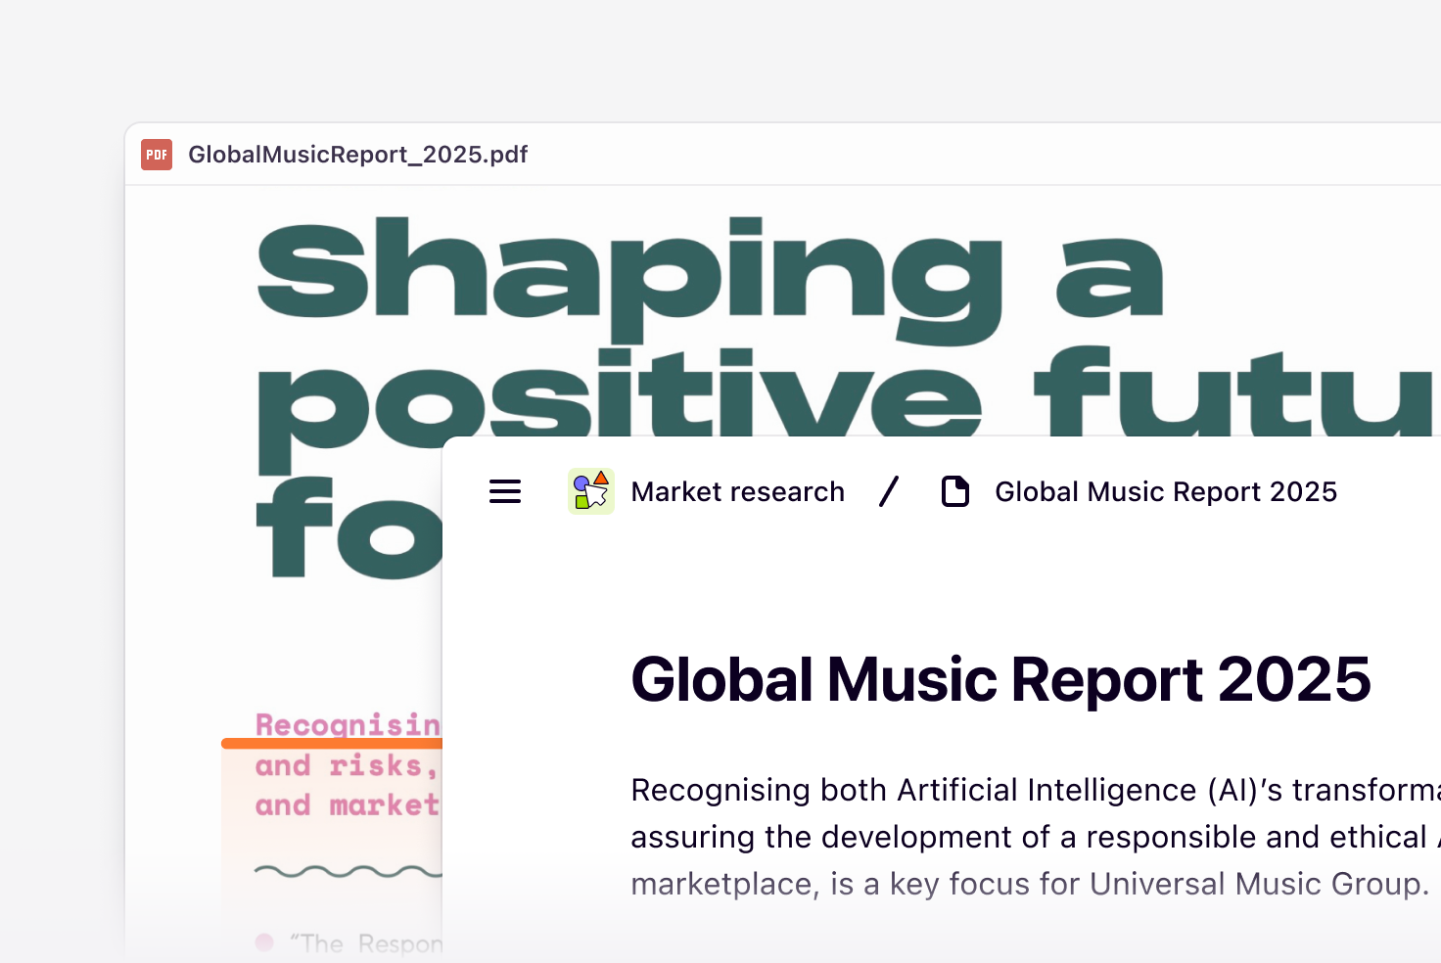Click the red PDF file icon
The image size is (1441, 963).
[157, 155]
